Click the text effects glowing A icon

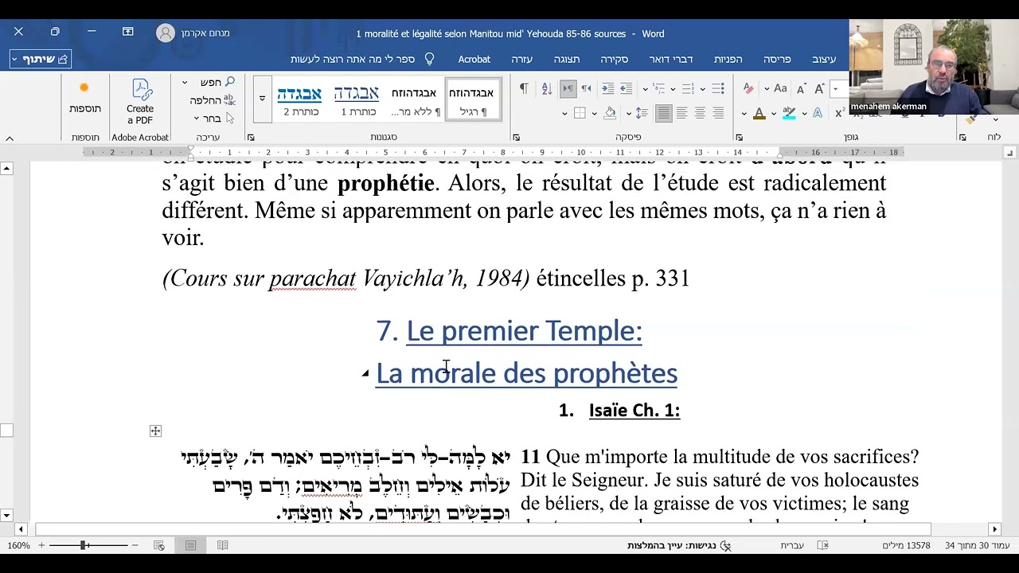818,114
